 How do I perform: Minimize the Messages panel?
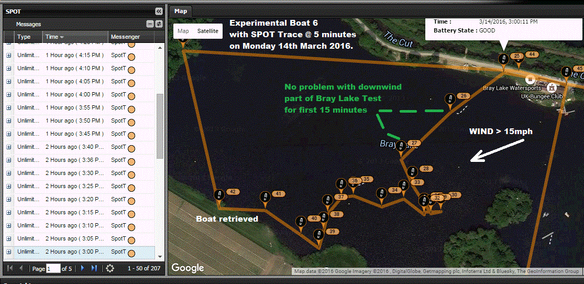coord(150,24)
